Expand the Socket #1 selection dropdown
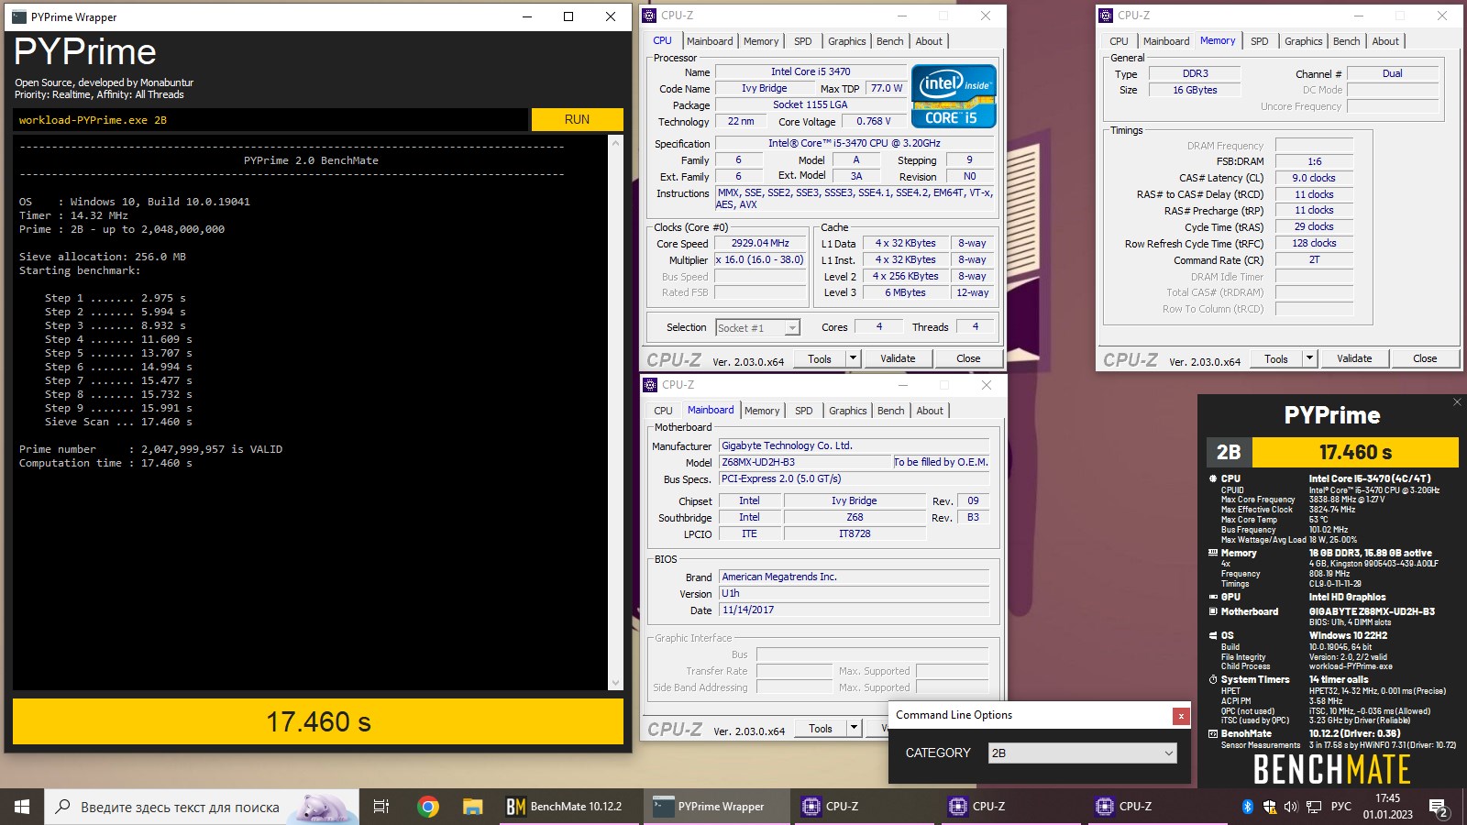The width and height of the screenshot is (1467, 825). pyautogui.click(x=792, y=328)
